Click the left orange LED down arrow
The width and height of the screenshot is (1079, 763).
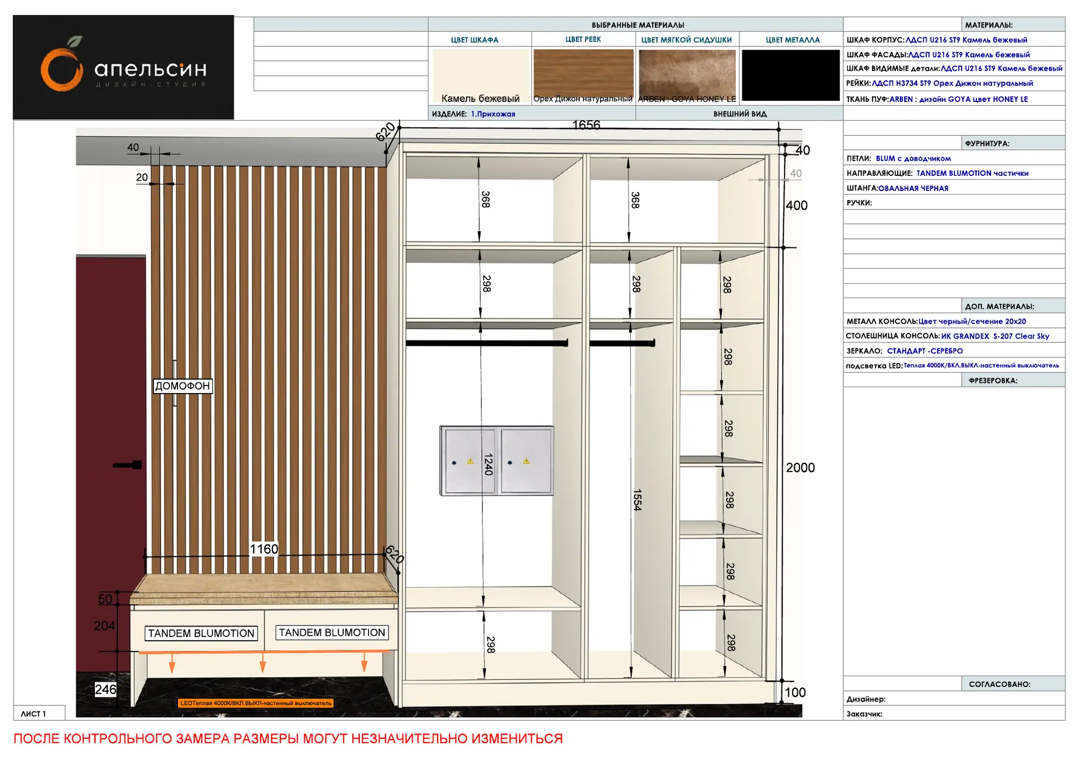(172, 663)
